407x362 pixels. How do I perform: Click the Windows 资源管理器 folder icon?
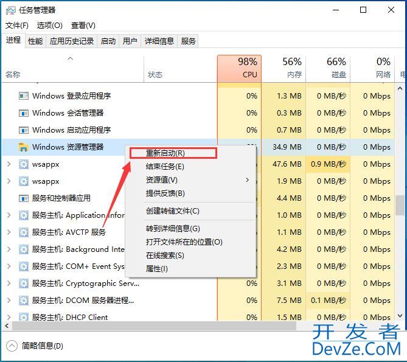click(24, 147)
